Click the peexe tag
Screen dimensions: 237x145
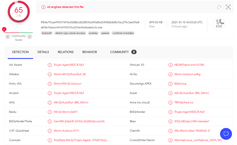tap(105, 33)
